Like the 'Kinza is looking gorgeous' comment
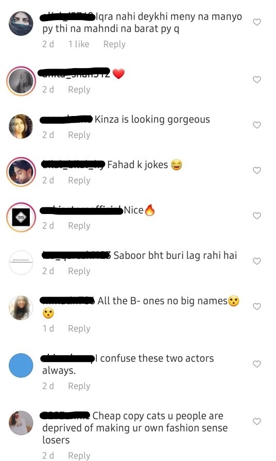The width and height of the screenshot is (276, 461). pos(257,125)
